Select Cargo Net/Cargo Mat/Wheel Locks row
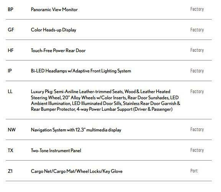This screenshot has width=221, height=192. tap(109, 171)
